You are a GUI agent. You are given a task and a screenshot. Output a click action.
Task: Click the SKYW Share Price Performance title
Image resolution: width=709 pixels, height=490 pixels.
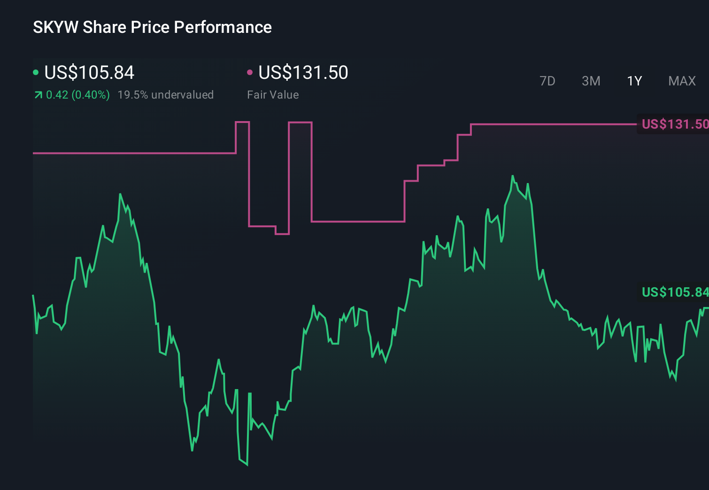point(152,27)
